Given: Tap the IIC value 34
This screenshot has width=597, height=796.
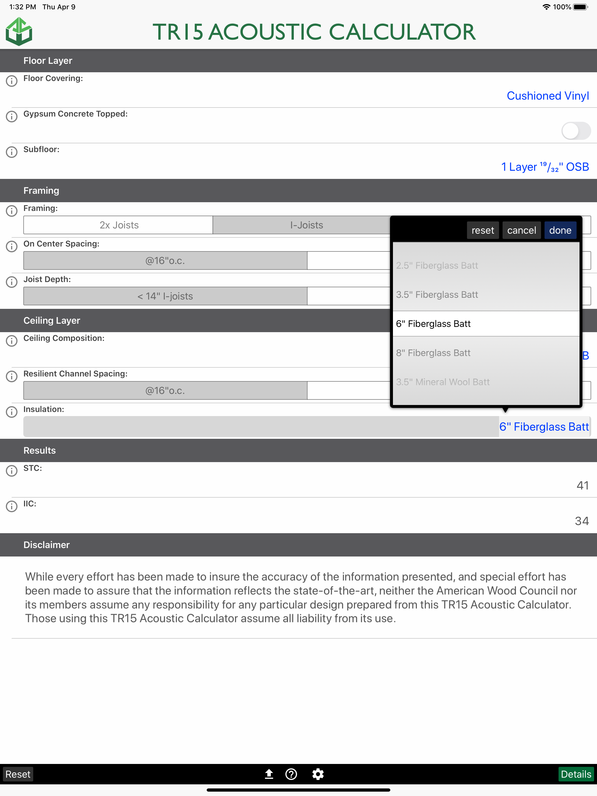Looking at the screenshot, I should 582,521.
